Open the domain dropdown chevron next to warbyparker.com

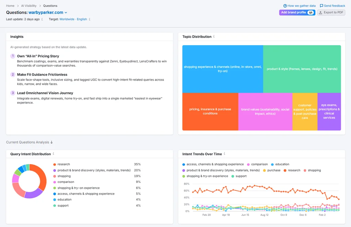click(66, 13)
